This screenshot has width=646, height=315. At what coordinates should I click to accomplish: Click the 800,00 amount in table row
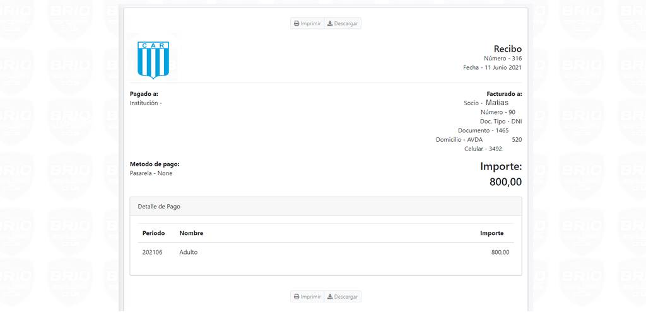(500, 252)
